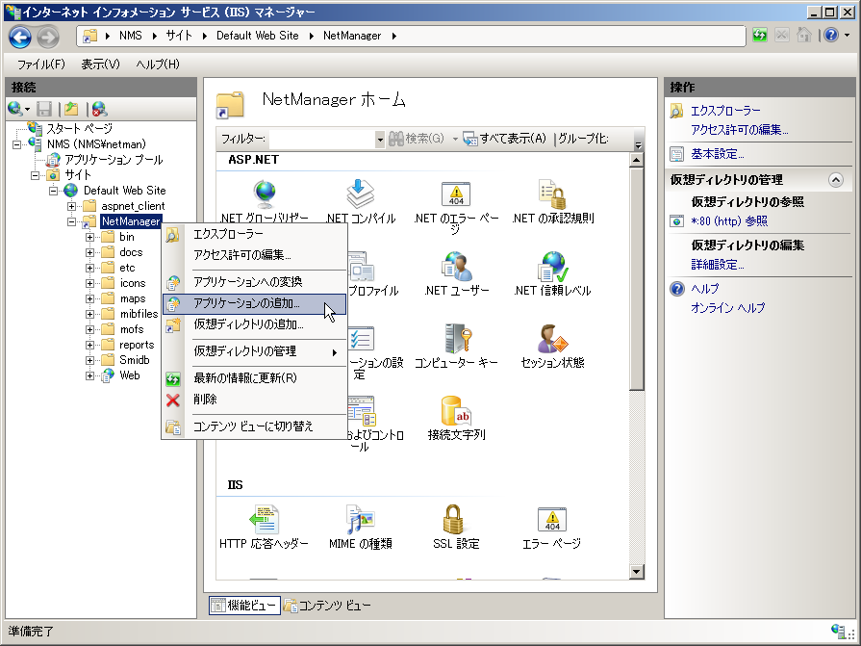Select the reports folder in tree
This screenshot has height=646, width=861.
pyautogui.click(x=137, y=345)
